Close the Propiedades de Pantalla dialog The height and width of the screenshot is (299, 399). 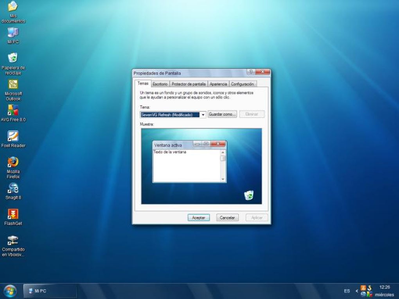pos(262,72)
